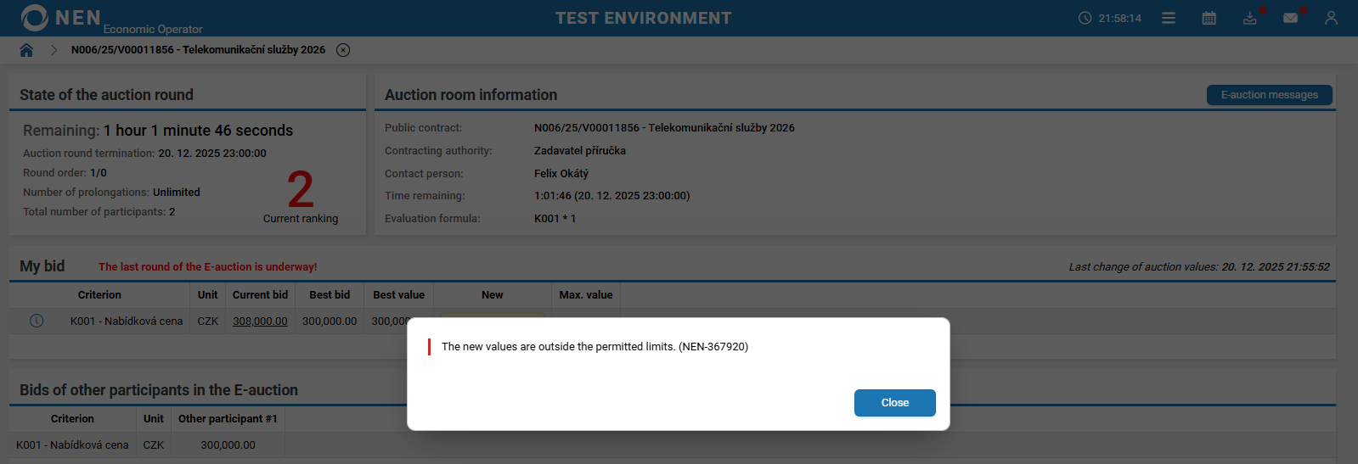Select the Telekomunikační služby 2026 breadcrumb item
The width and height of the screenshot is (1358, 464).
(198, 50)
